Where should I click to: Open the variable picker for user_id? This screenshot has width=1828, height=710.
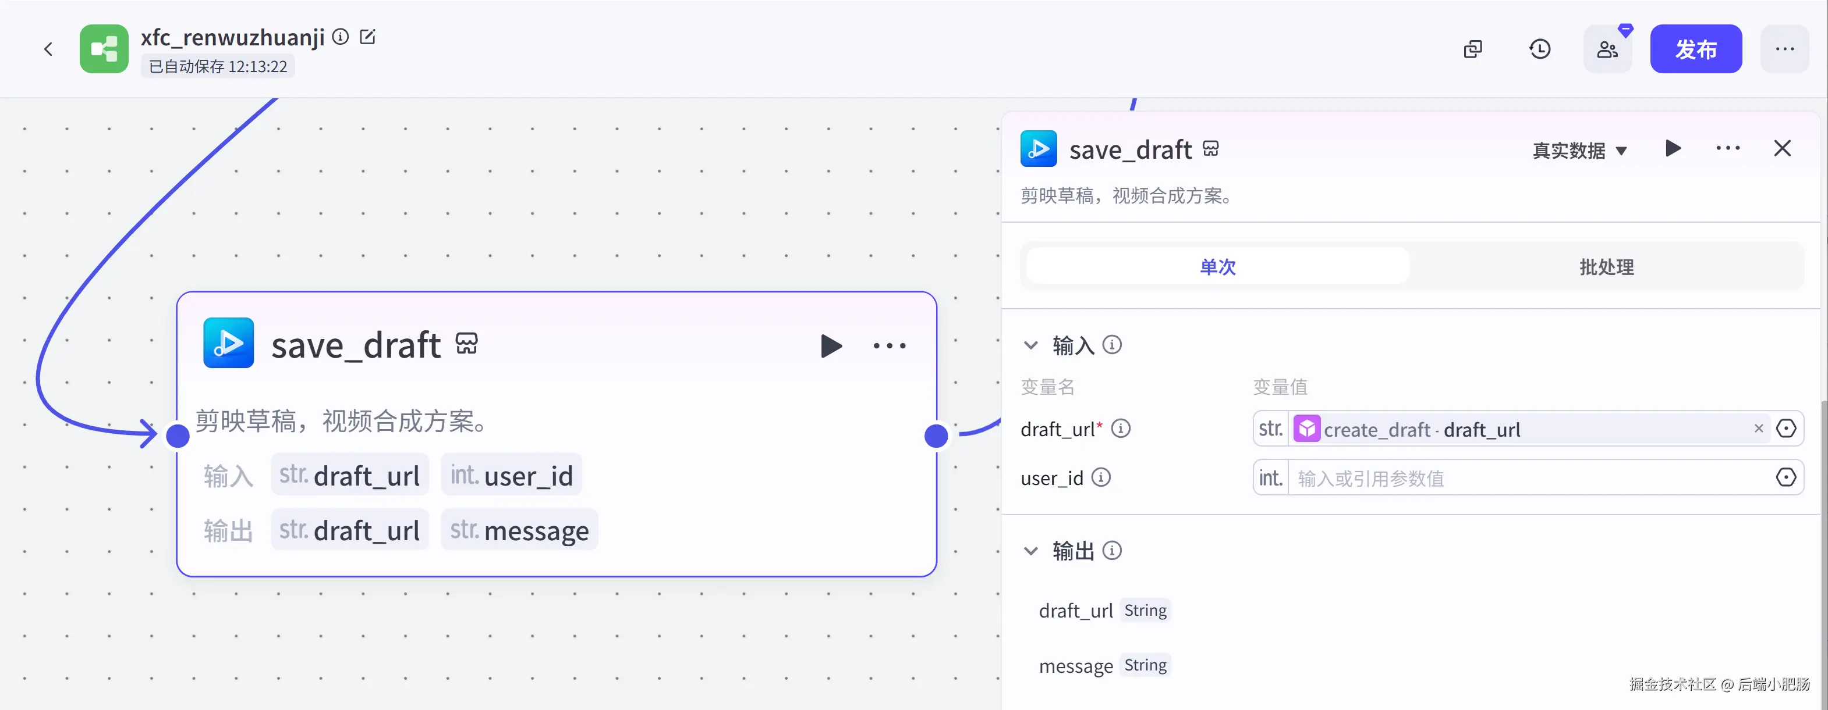point(1786,477)
